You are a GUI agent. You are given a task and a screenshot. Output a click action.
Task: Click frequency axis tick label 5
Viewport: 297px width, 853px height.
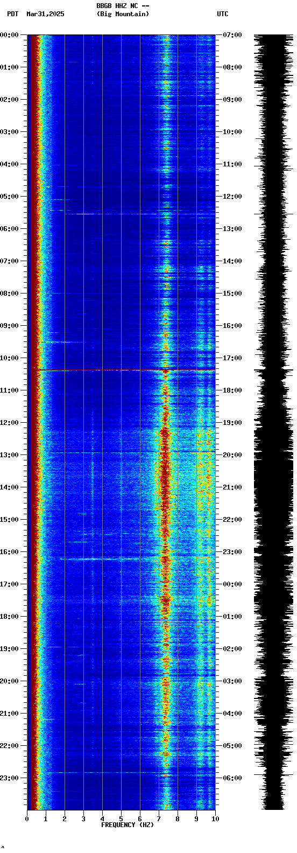tap(121, 819)
